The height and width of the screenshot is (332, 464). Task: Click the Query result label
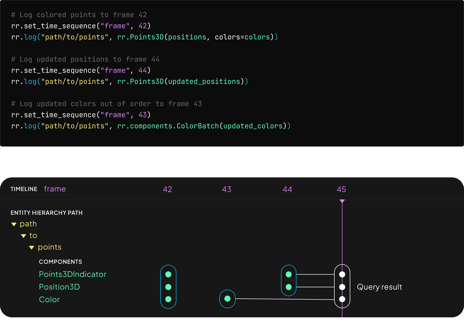[x=379, y=287]
